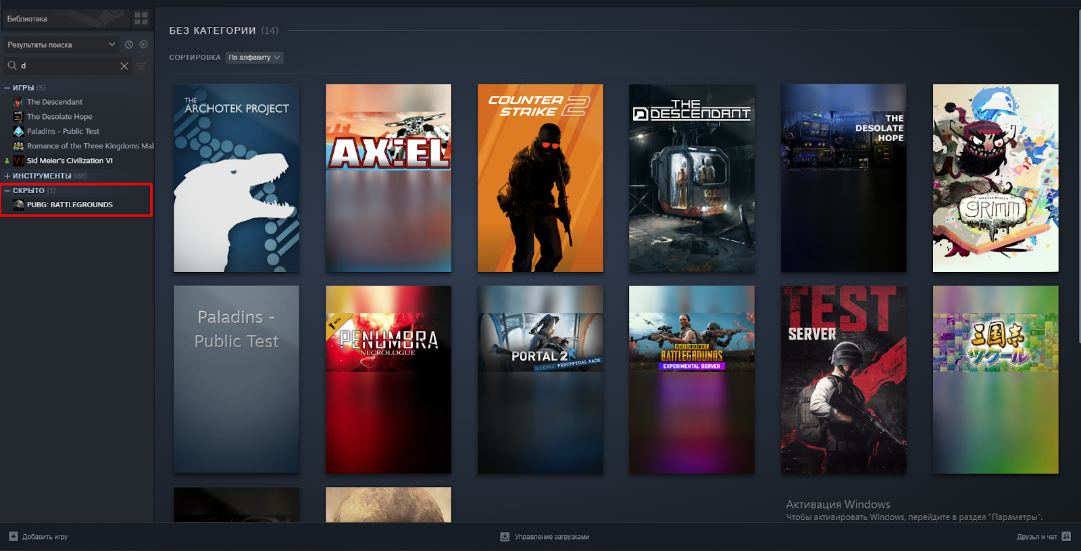
Task: Clear the search field with X
Action: [x=124, y=66]
